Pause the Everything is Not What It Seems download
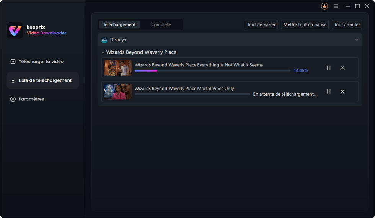Viewport: 375px width, 218px height. 329,68
